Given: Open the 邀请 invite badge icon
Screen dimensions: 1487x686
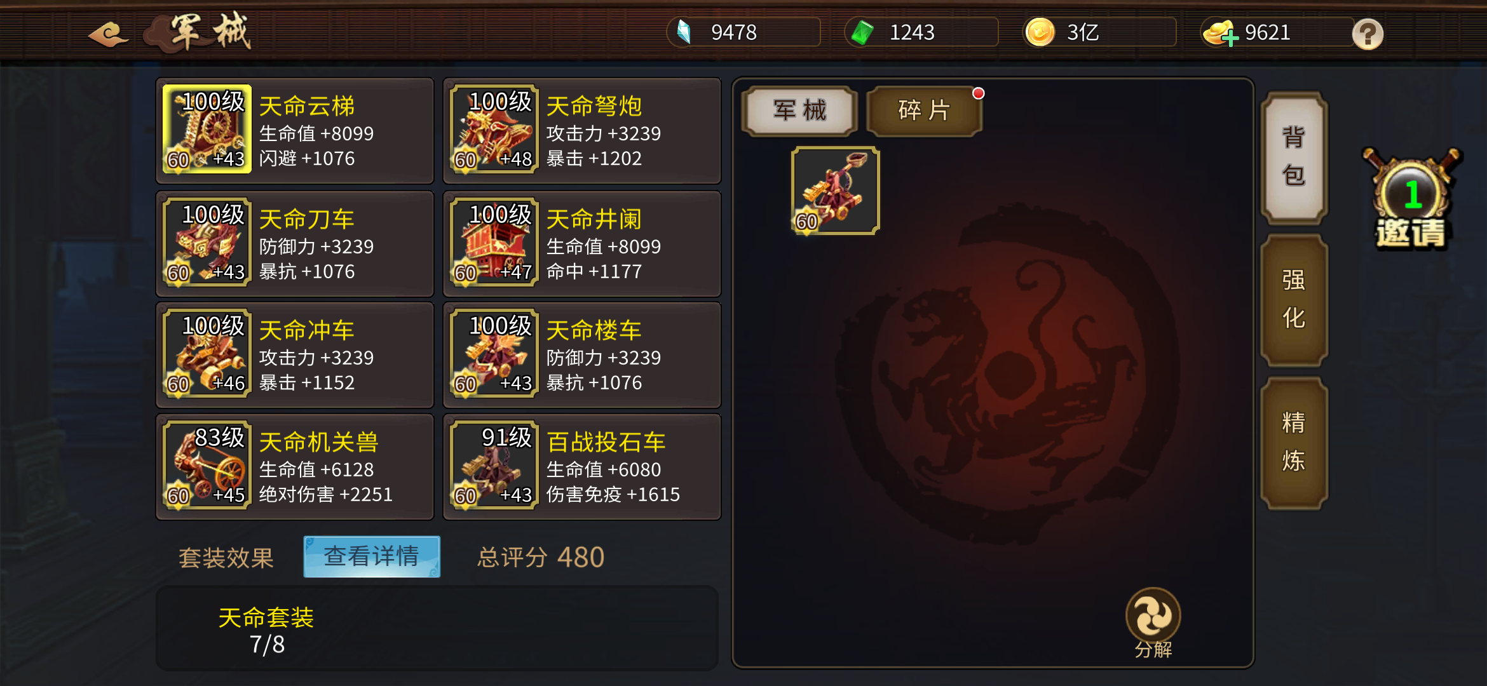Looking at the screenshot, I should click(1411, 199).
